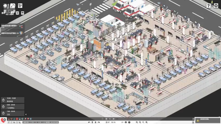221x124 pixels.
Task: Open the help question mark button
Action: [x=209, y=6]
